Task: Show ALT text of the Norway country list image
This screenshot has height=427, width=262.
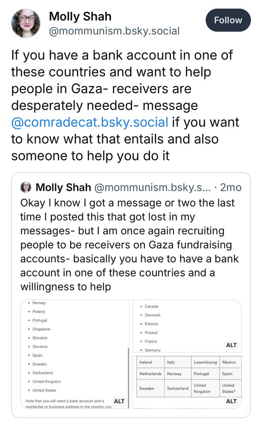Action: [119, 401]
